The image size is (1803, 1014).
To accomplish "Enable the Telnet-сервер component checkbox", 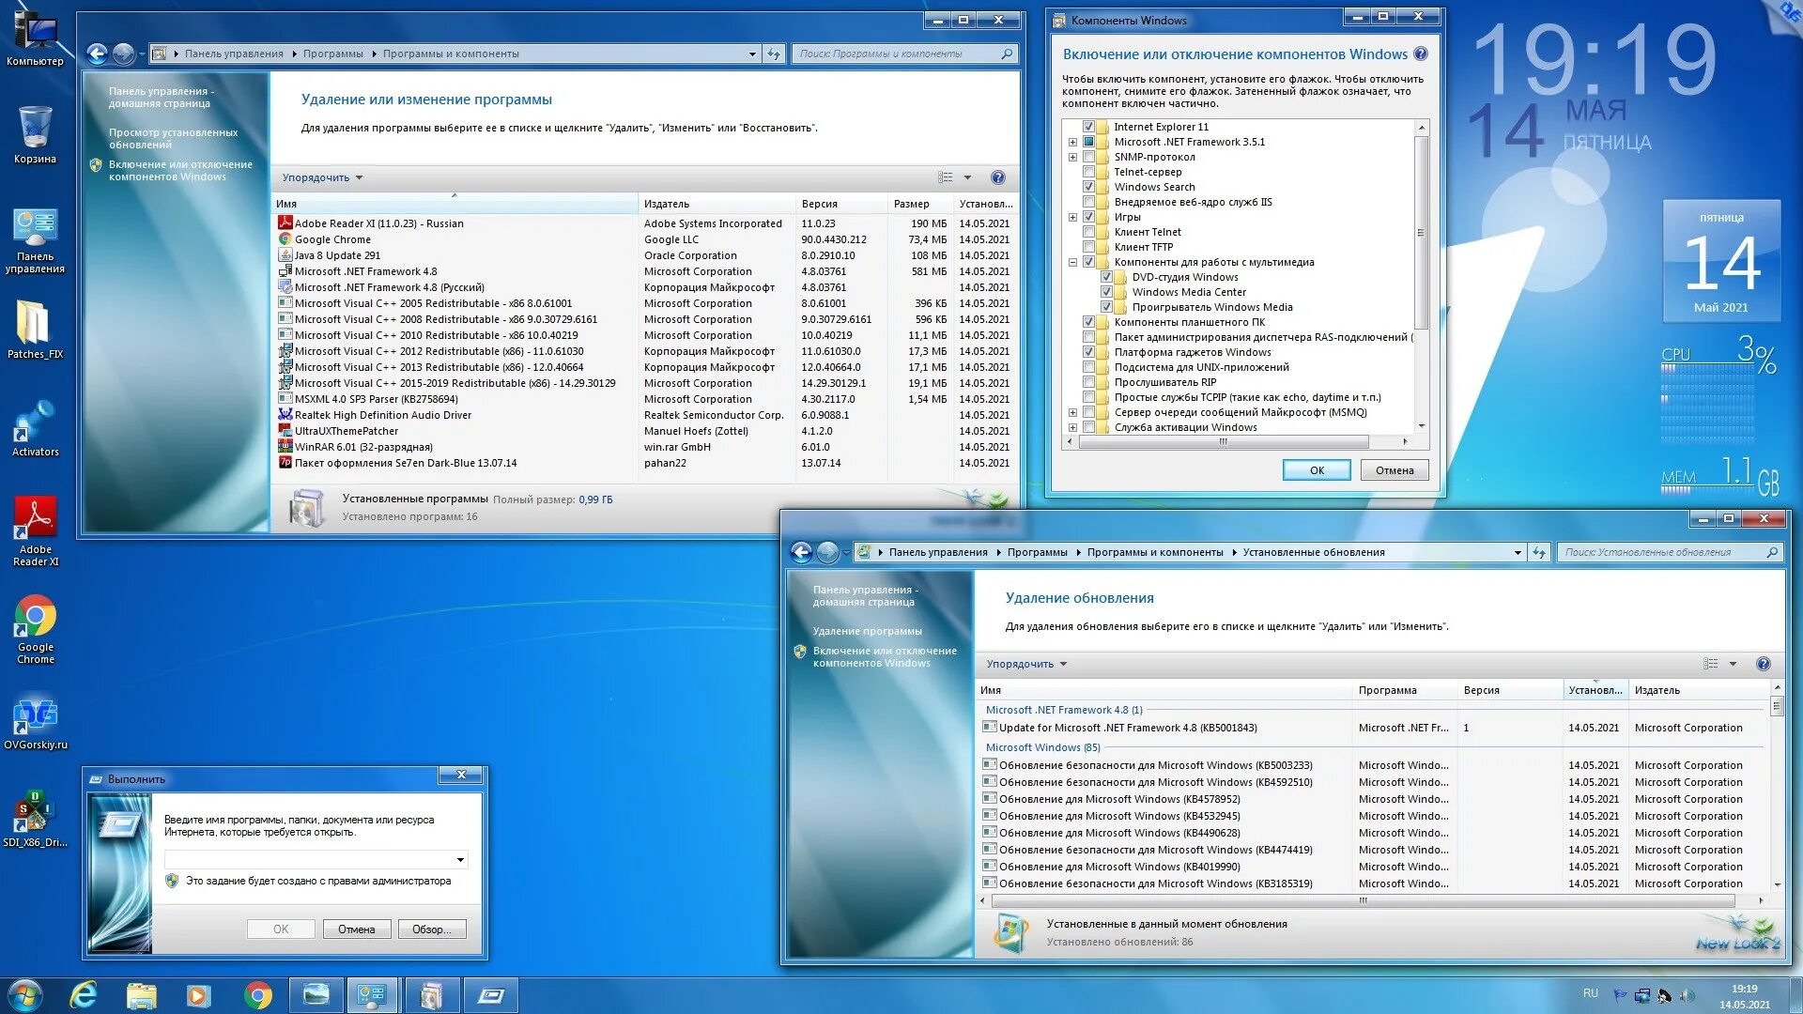I will tap(1089, 172).
